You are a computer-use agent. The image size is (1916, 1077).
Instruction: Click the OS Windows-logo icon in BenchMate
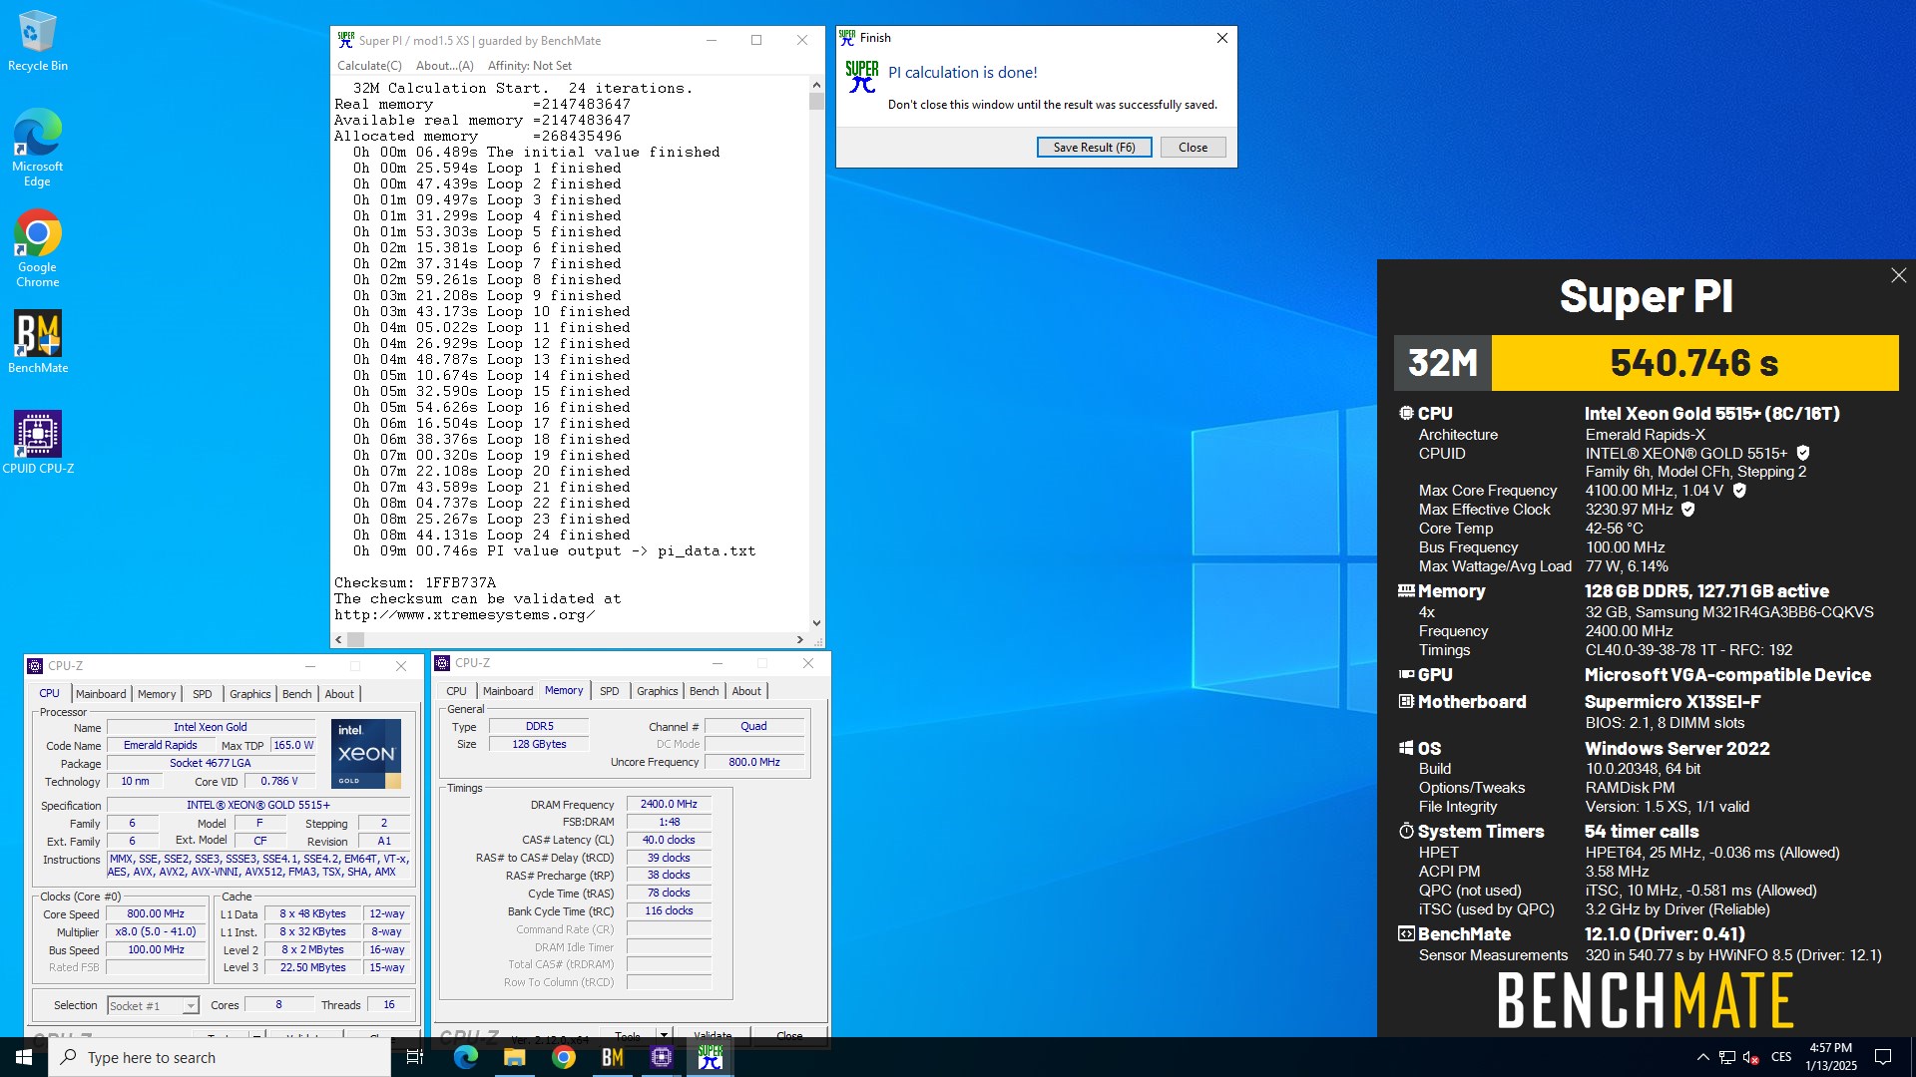pyautogui.click(x=1406, y=748)
